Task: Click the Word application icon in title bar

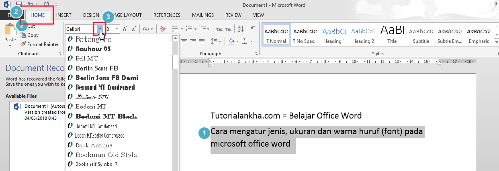Action: click(x=6, y=4)
